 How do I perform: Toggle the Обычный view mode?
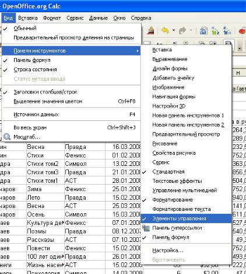(x=71, y=28)
